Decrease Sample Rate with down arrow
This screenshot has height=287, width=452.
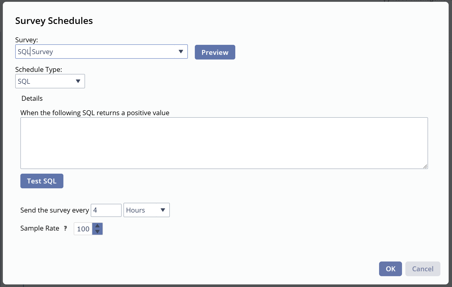[x=97, y=232]
